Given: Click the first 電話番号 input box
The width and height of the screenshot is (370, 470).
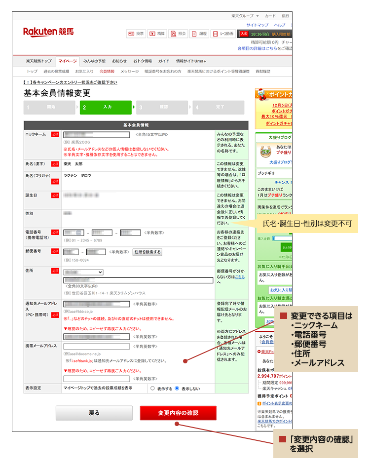Looking at the screenshot, I should [74, 233].
